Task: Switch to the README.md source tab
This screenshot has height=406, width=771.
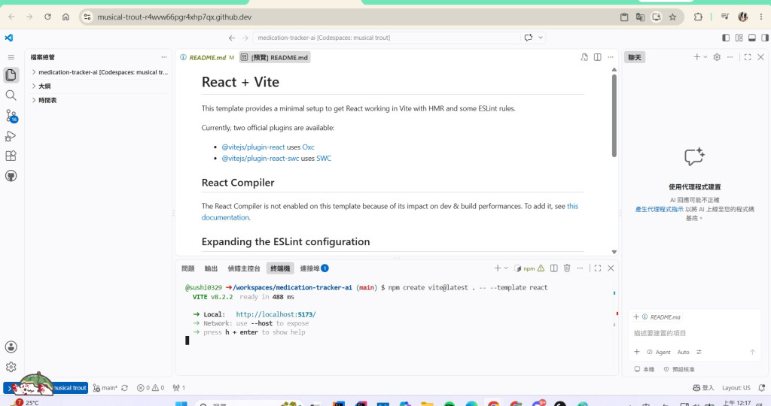Action: coord(207,57)
